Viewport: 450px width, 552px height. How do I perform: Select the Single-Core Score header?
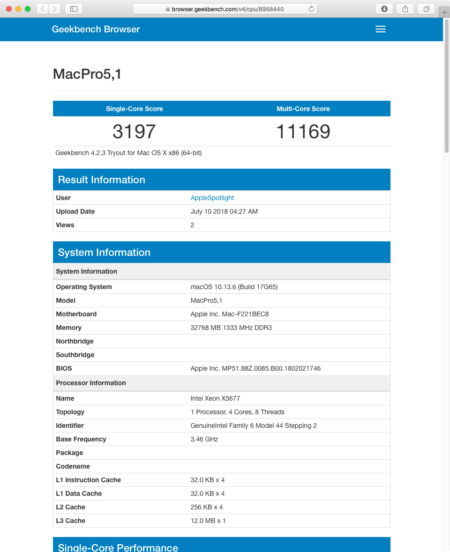135,109
